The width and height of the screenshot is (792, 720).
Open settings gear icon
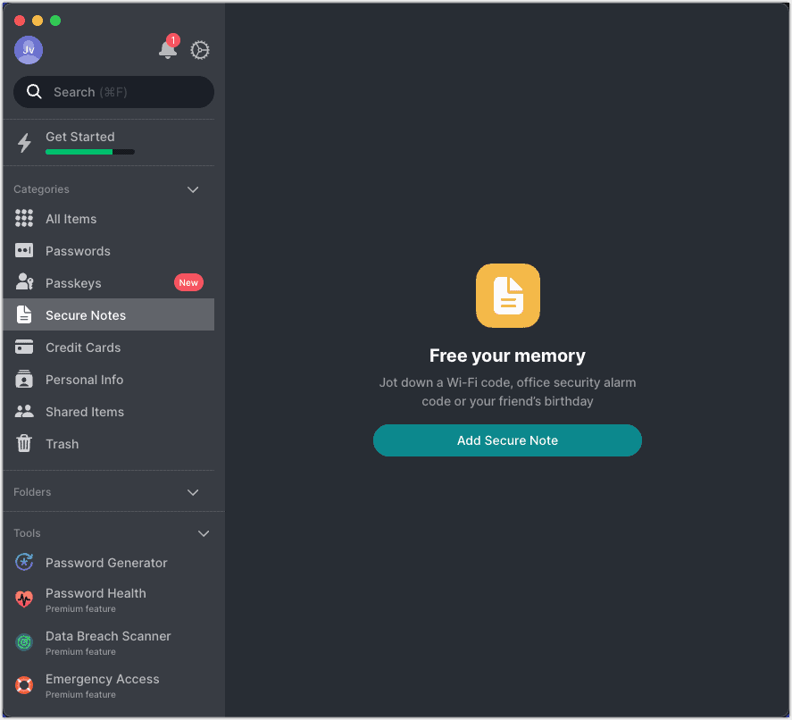[200, 50]
